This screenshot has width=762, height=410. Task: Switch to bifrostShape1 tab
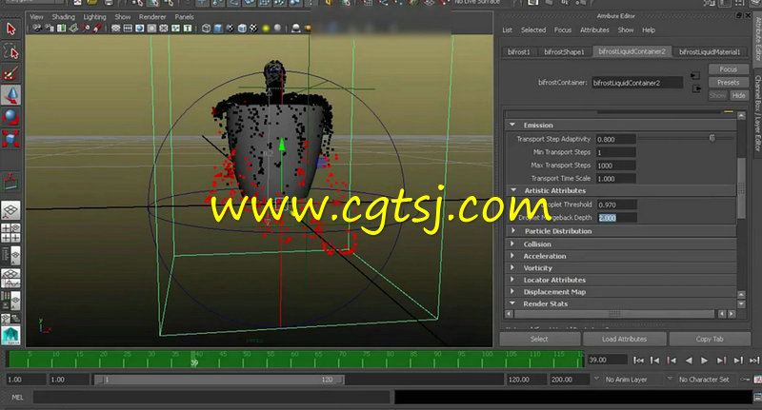pyautogui.click(x=564, y=52)
